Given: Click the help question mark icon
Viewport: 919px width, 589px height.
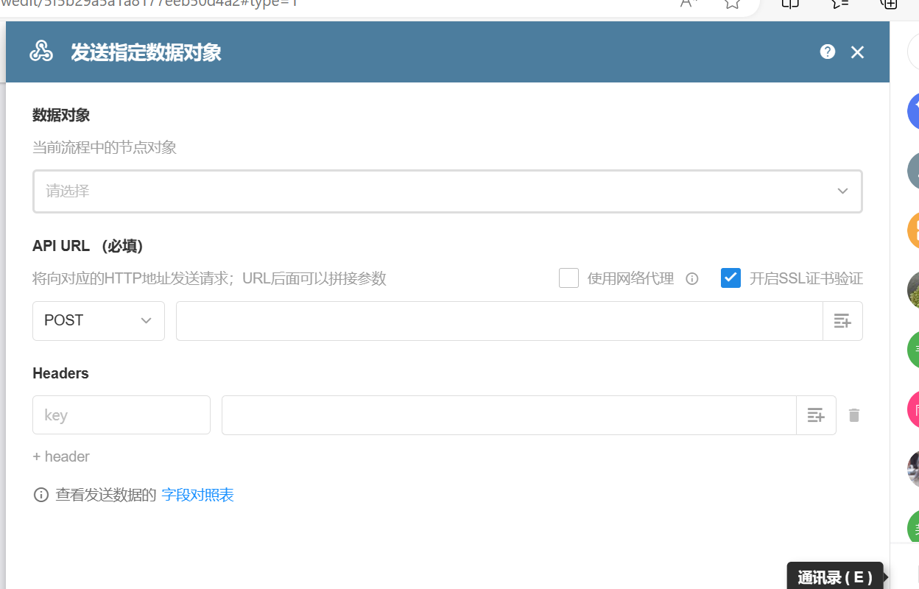Looking at the screenshot, I should pyautogui.click(x=827, y=52).
